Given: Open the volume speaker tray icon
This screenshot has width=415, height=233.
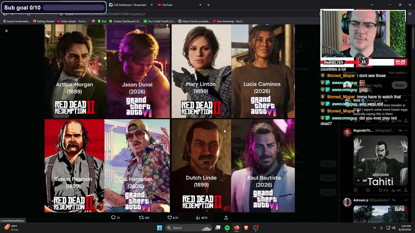Looking at the screenshot, I should [x=394, y=228].
